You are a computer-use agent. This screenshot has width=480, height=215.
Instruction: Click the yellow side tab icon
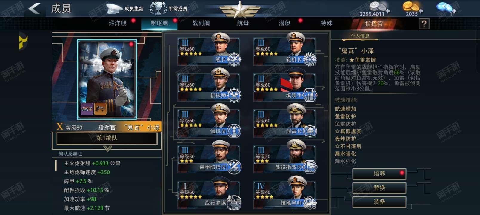23,41
